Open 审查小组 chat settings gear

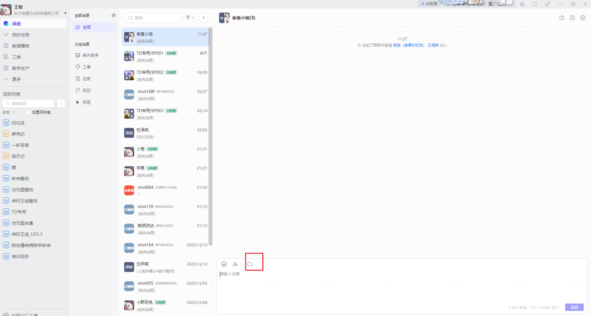tap(583, 18)
